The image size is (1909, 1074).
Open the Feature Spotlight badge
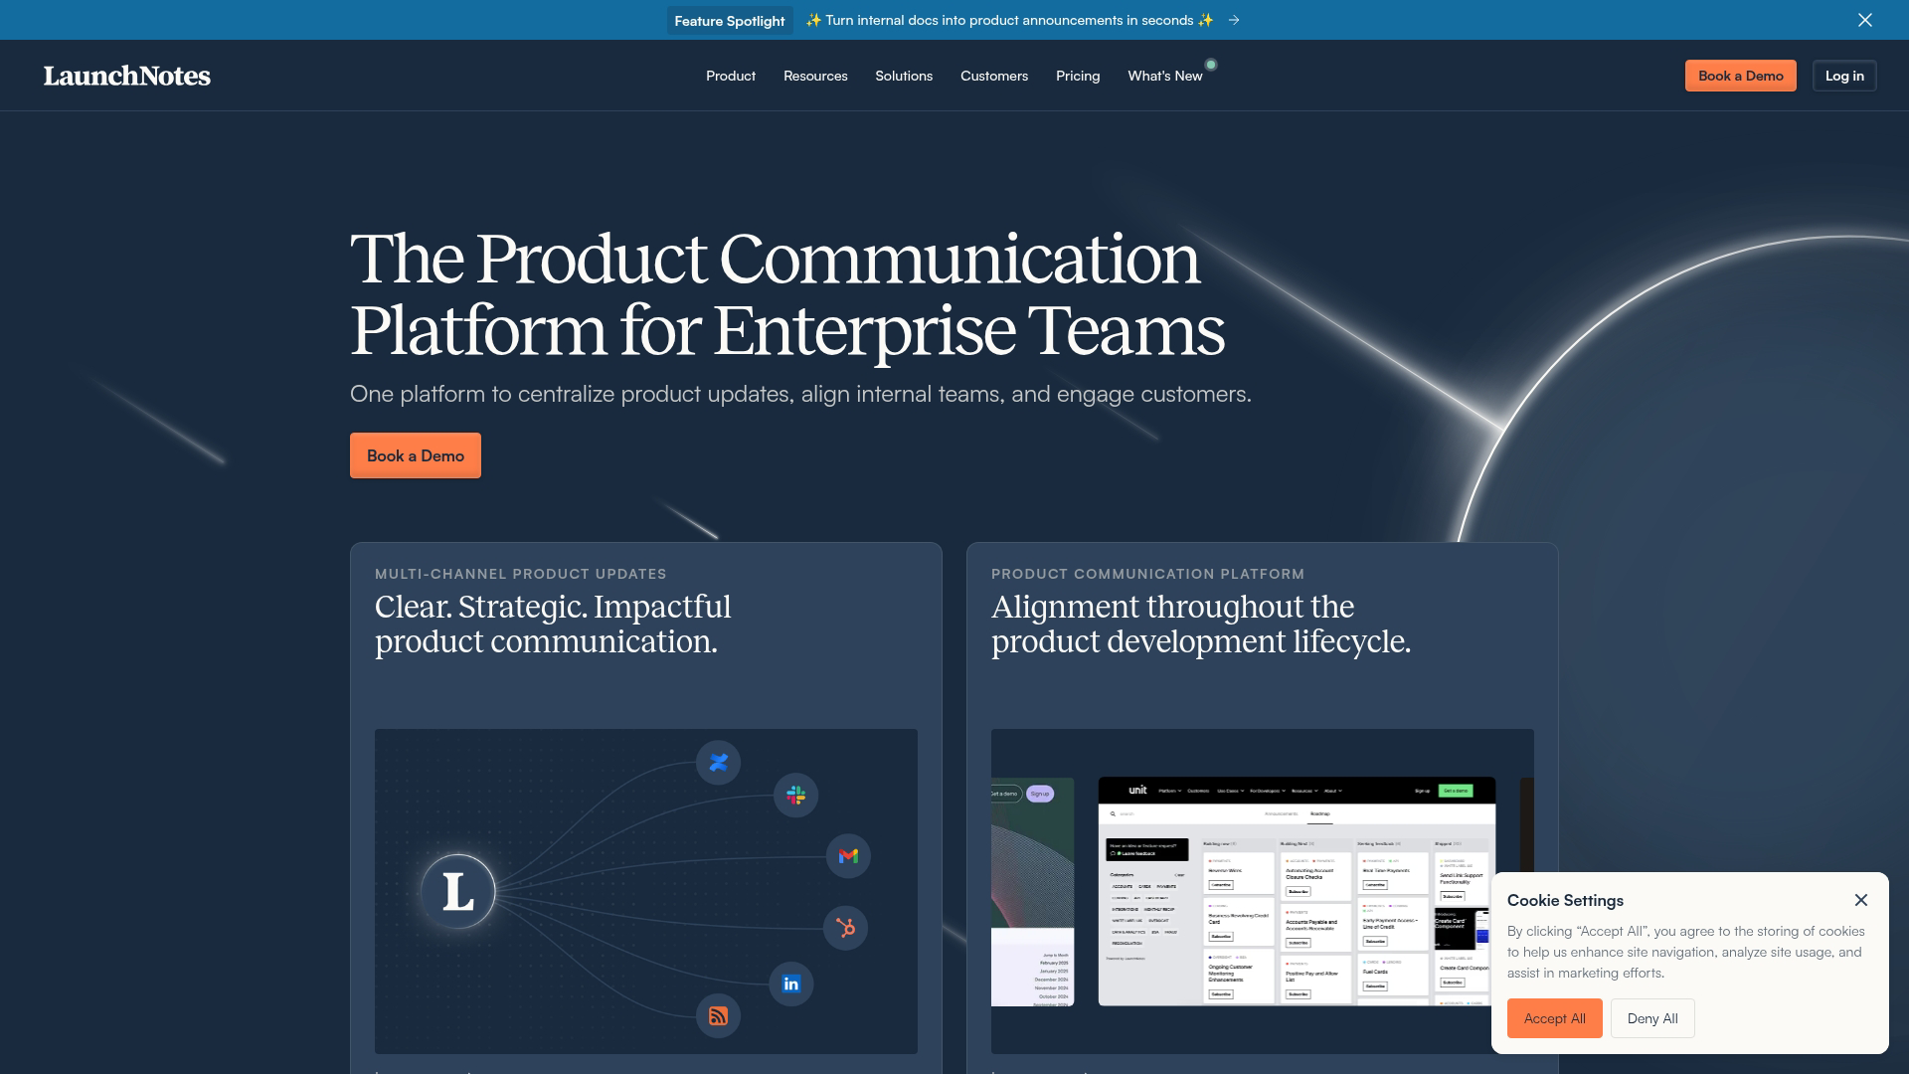coord(730,21)
